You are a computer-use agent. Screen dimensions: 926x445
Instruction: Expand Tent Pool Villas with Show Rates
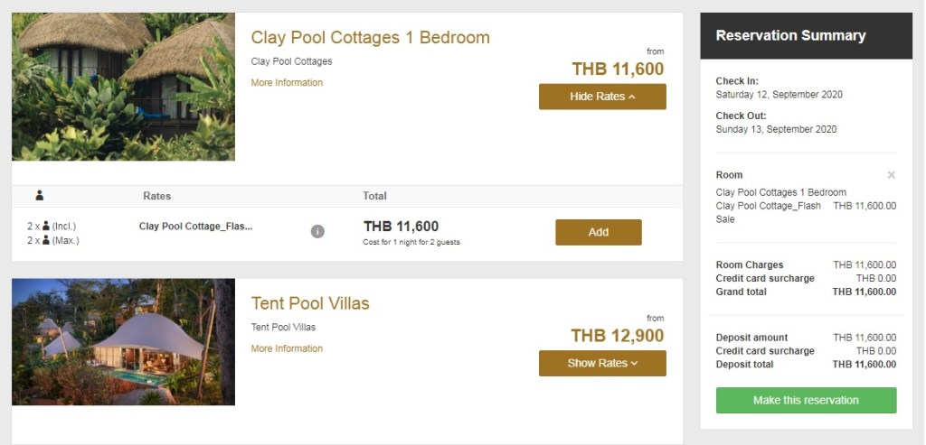pyautogui.click(x=602, y=363)
